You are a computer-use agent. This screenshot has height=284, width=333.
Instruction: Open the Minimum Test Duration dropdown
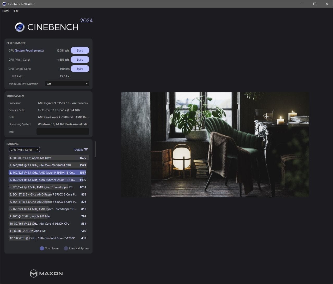pyautogui.click(x=67, y=84)
